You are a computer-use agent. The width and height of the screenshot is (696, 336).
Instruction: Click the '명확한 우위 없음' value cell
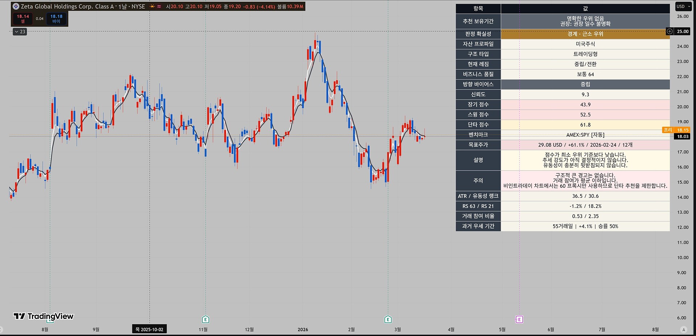click(x=585, y=21)
